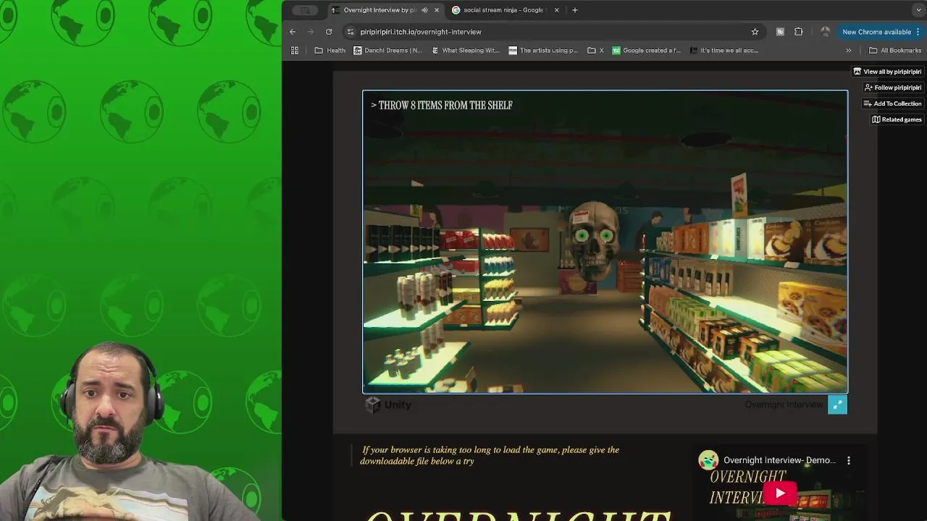
Task: Switch to the social stream ninja tab
Action: pyautogui.click(x=503, y=10)
